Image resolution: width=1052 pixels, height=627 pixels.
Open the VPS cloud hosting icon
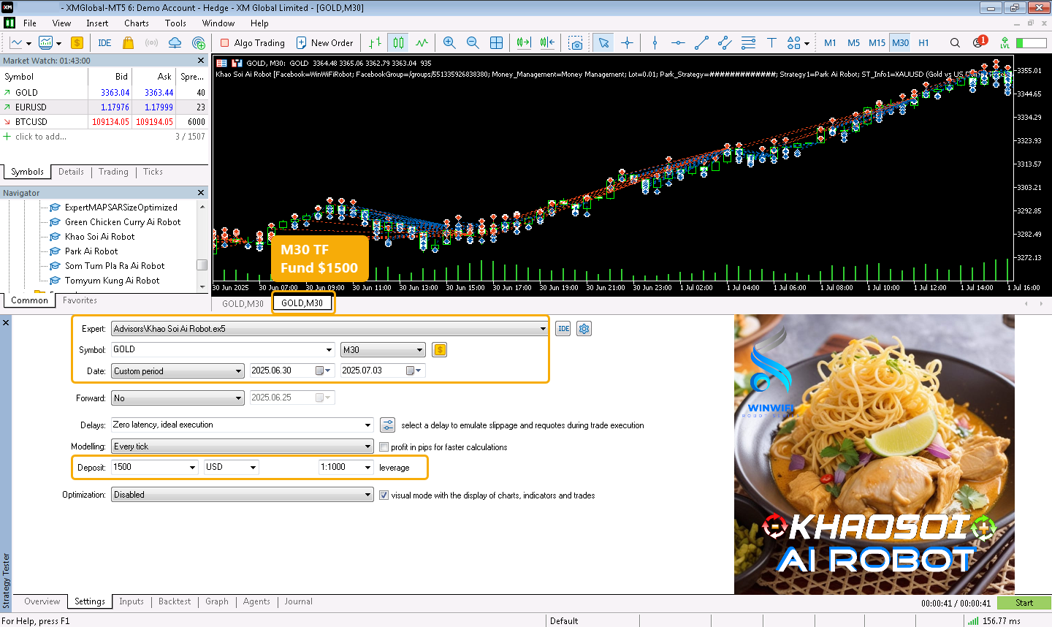(x=175, y=43)
